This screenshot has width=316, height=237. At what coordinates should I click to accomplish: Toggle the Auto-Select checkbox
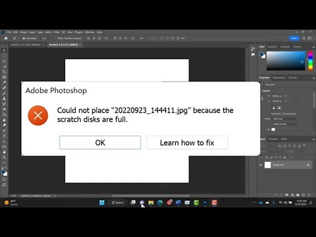coord(24,38)
